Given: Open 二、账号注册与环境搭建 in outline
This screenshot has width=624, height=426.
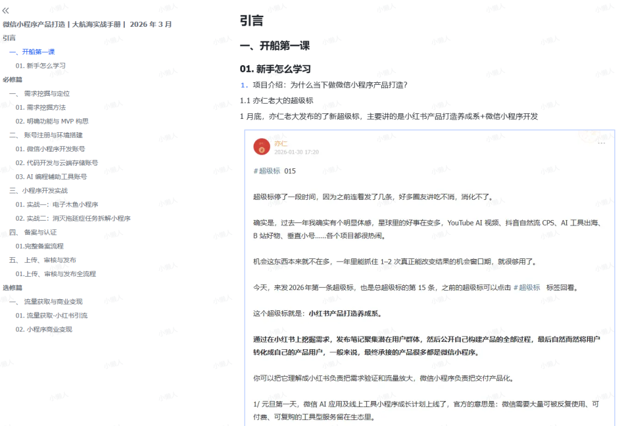Looking at the screenshot, I should pyautogui.click(x=46, y=135).
